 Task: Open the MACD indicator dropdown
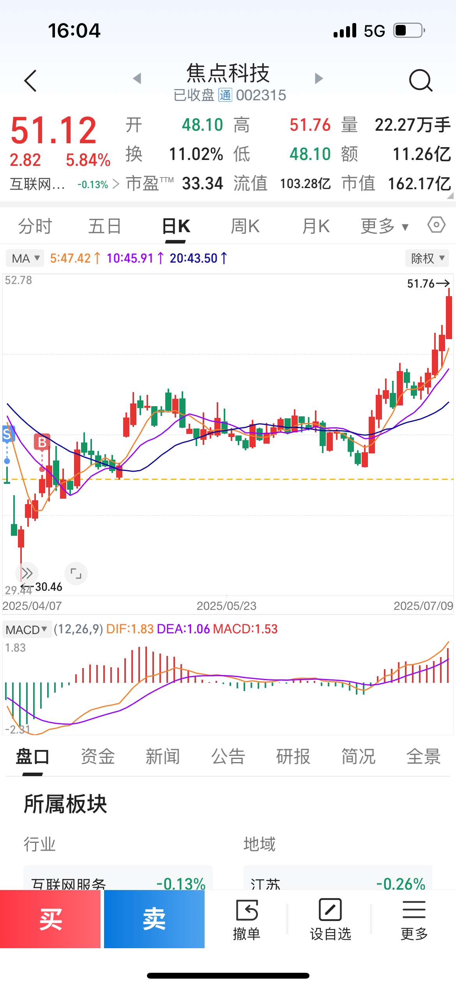(27, 629)
